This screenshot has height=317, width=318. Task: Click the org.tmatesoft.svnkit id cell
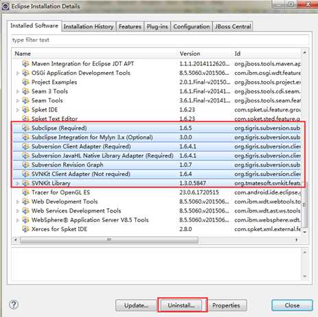267,183
